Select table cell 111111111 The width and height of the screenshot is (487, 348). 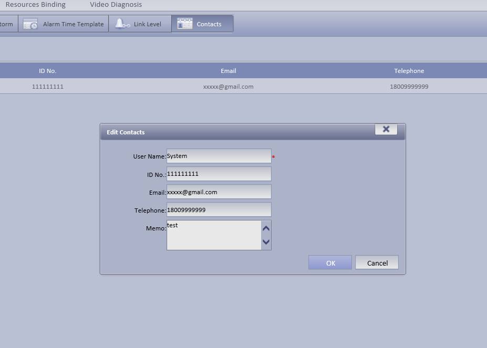47,87
